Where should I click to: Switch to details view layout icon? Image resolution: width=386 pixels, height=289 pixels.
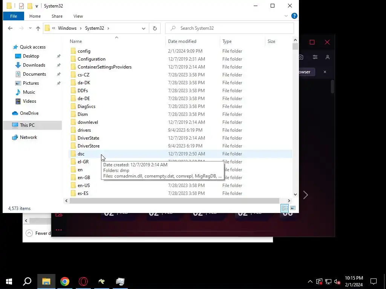point(285,208)
